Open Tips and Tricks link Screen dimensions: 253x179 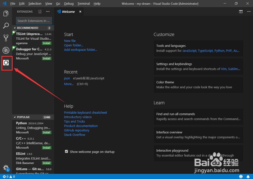74,121
